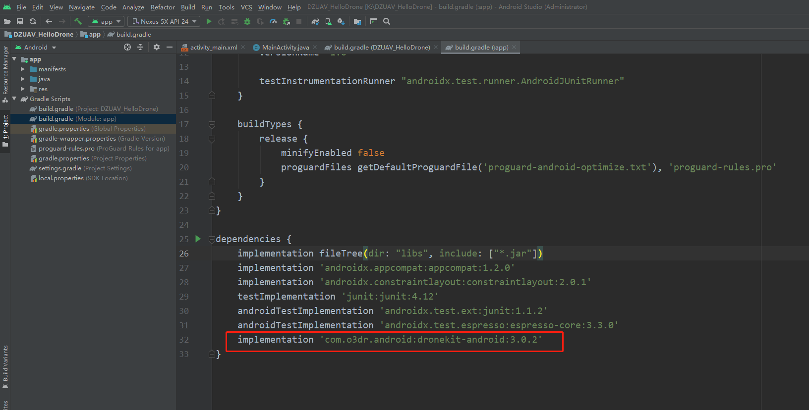This screenshot has height=410, width=809.
Task: Fold the dependencies block in gutter
Action: click(212, 239)
